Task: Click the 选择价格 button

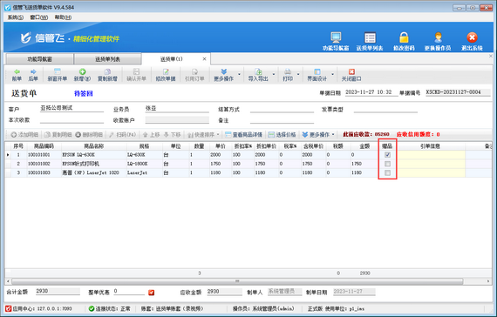Action: 283,135
